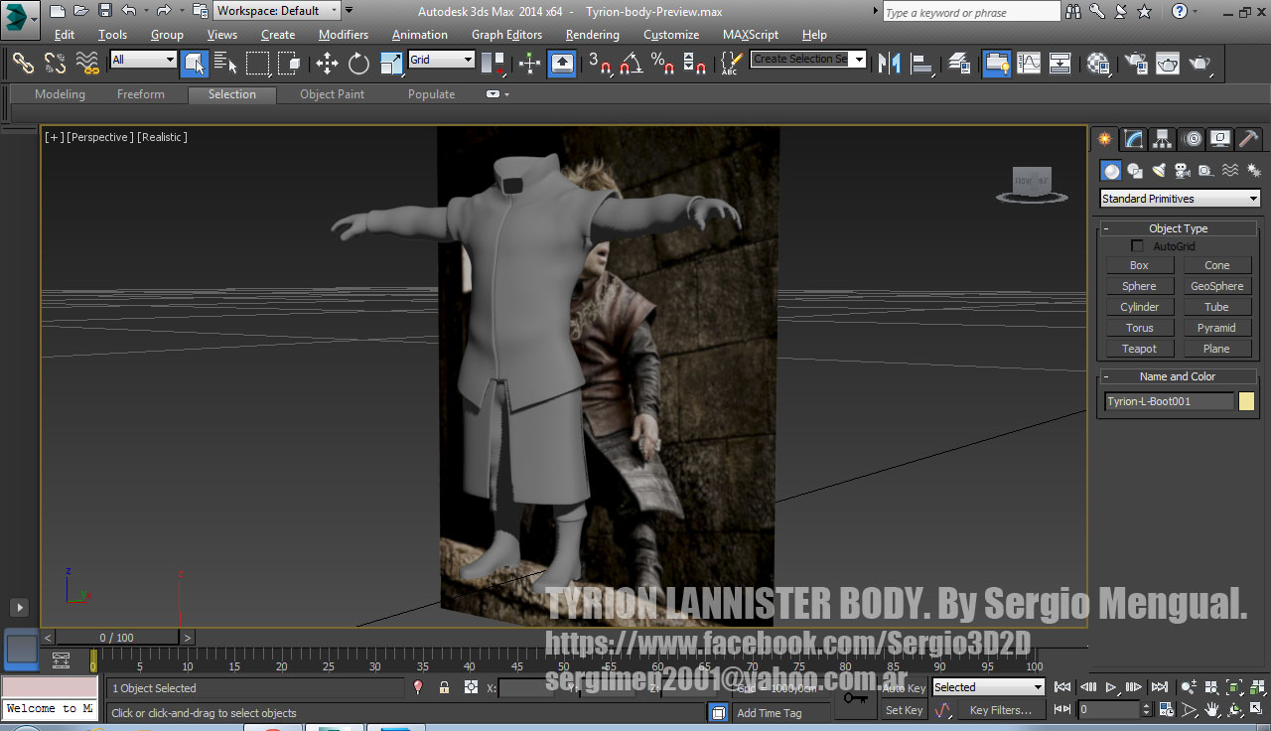Click the Key Filters button

[1000, 710]
